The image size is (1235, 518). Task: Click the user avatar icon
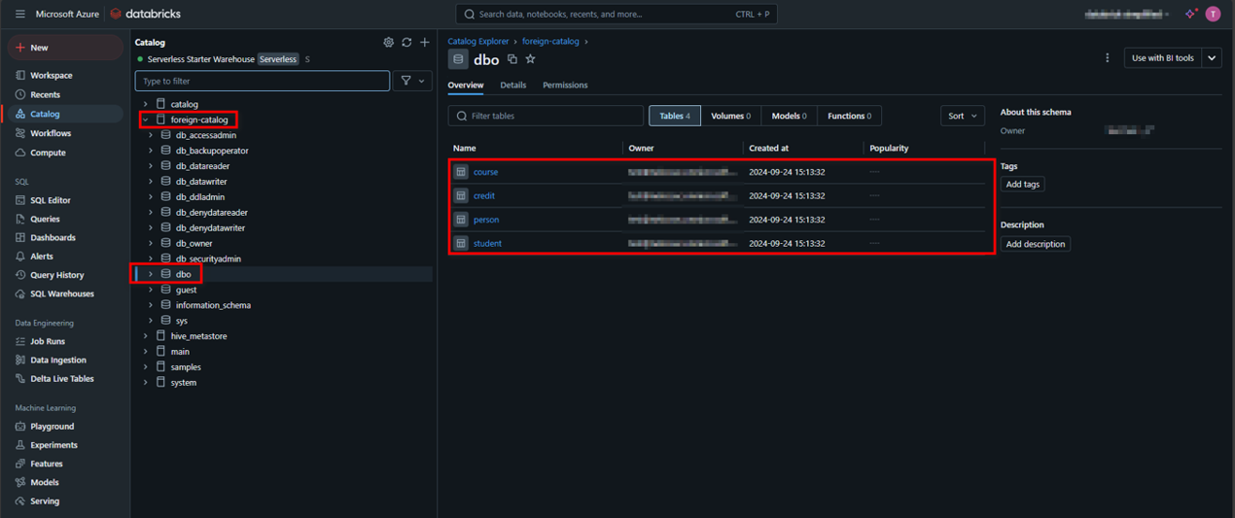click(1213, 14)
